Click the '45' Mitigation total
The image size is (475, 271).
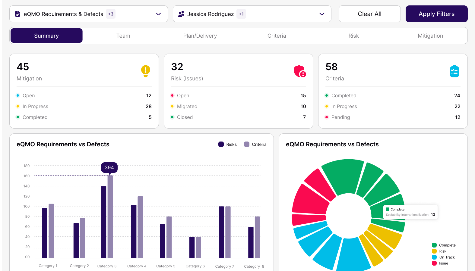pyautogui.click(x=23, y=67)
